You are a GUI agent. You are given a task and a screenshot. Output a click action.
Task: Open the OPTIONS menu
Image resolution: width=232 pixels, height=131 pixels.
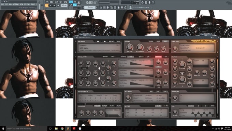click(27, 4)
